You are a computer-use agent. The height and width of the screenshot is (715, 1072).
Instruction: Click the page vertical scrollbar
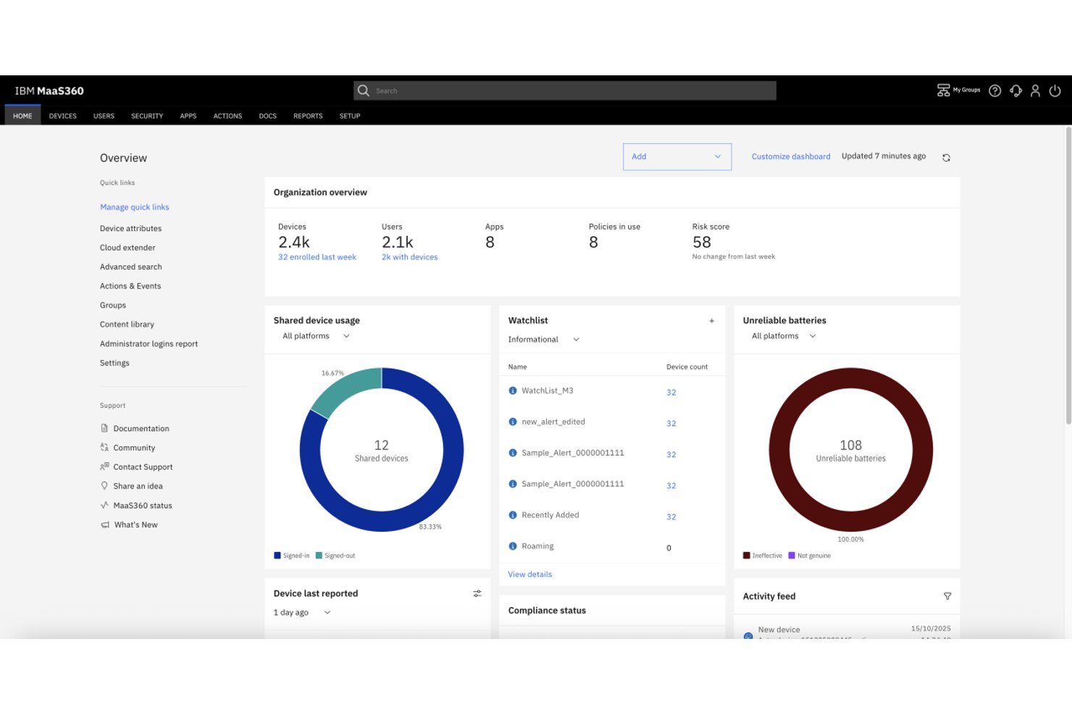[x=1068, y=275]
